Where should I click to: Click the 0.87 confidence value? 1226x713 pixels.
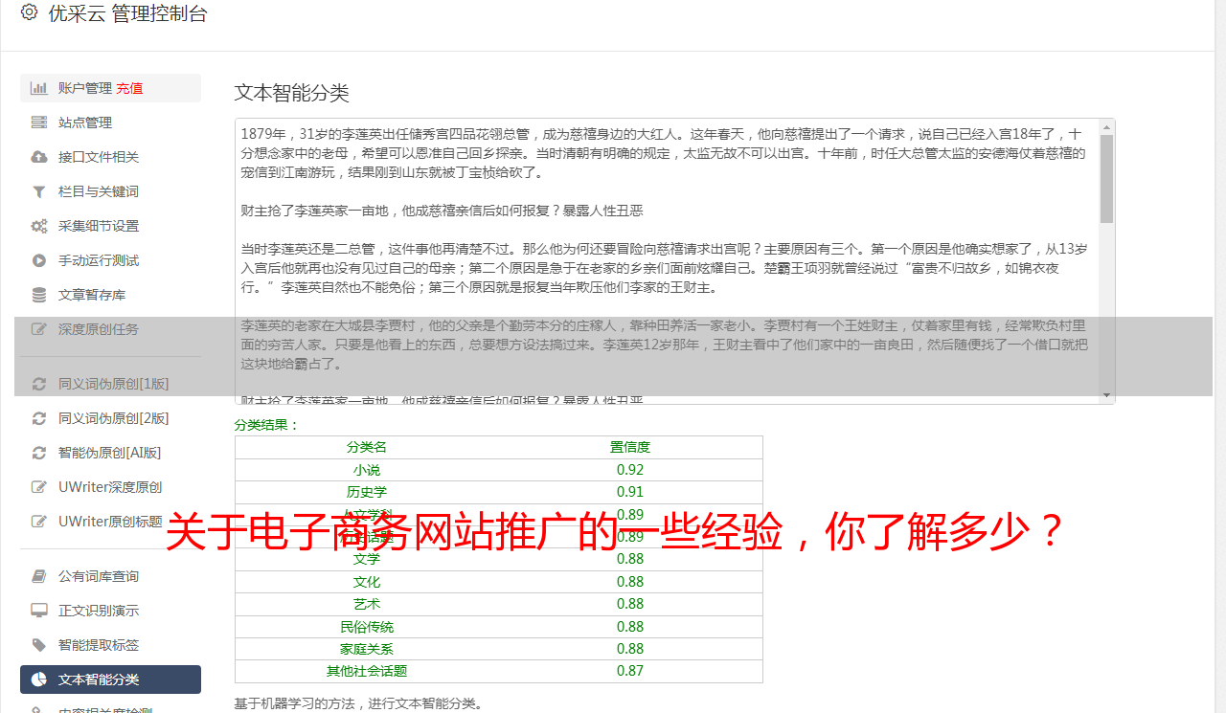(x=630, y=671)
